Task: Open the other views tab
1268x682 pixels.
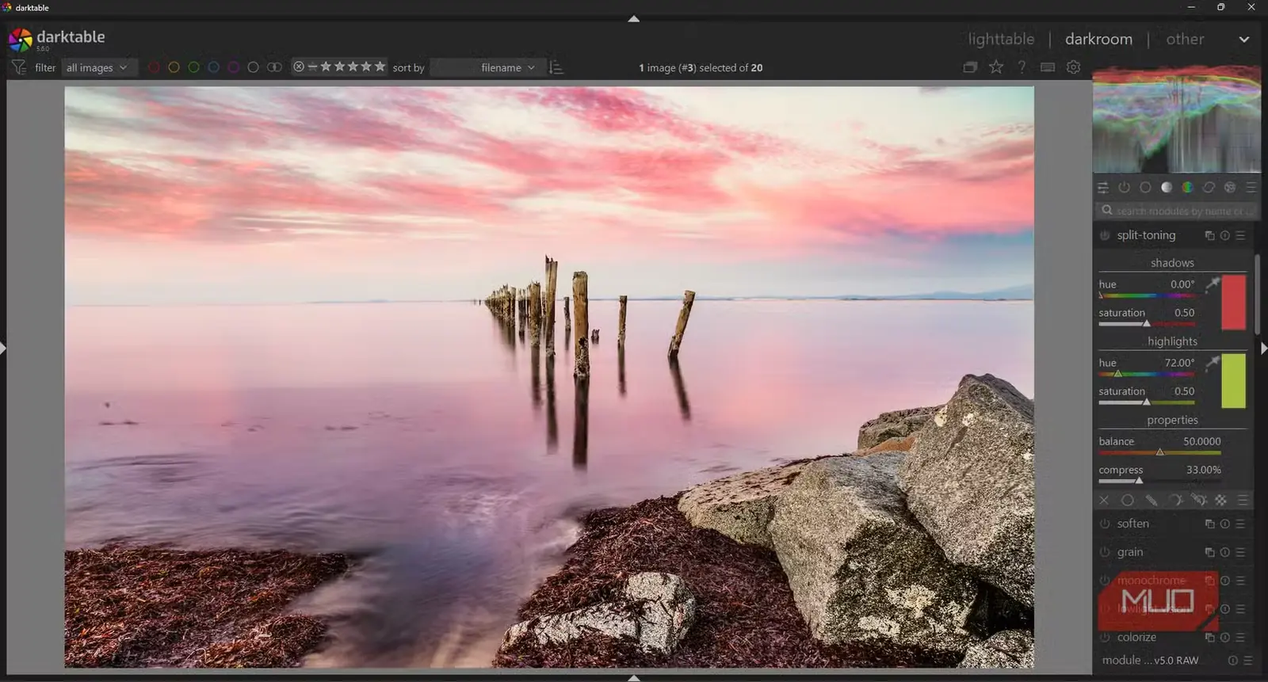Action: click(1185, 39)
